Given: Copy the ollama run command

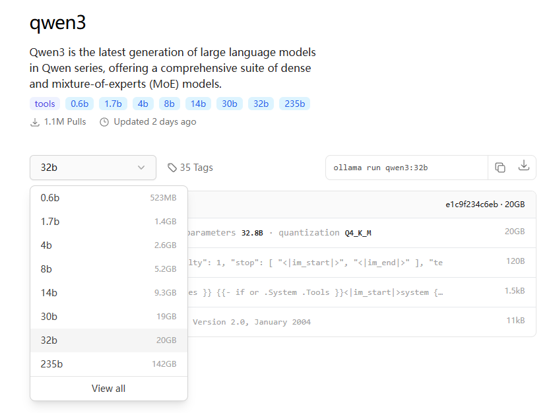Looking at the screenshot, I should [500, 168].
